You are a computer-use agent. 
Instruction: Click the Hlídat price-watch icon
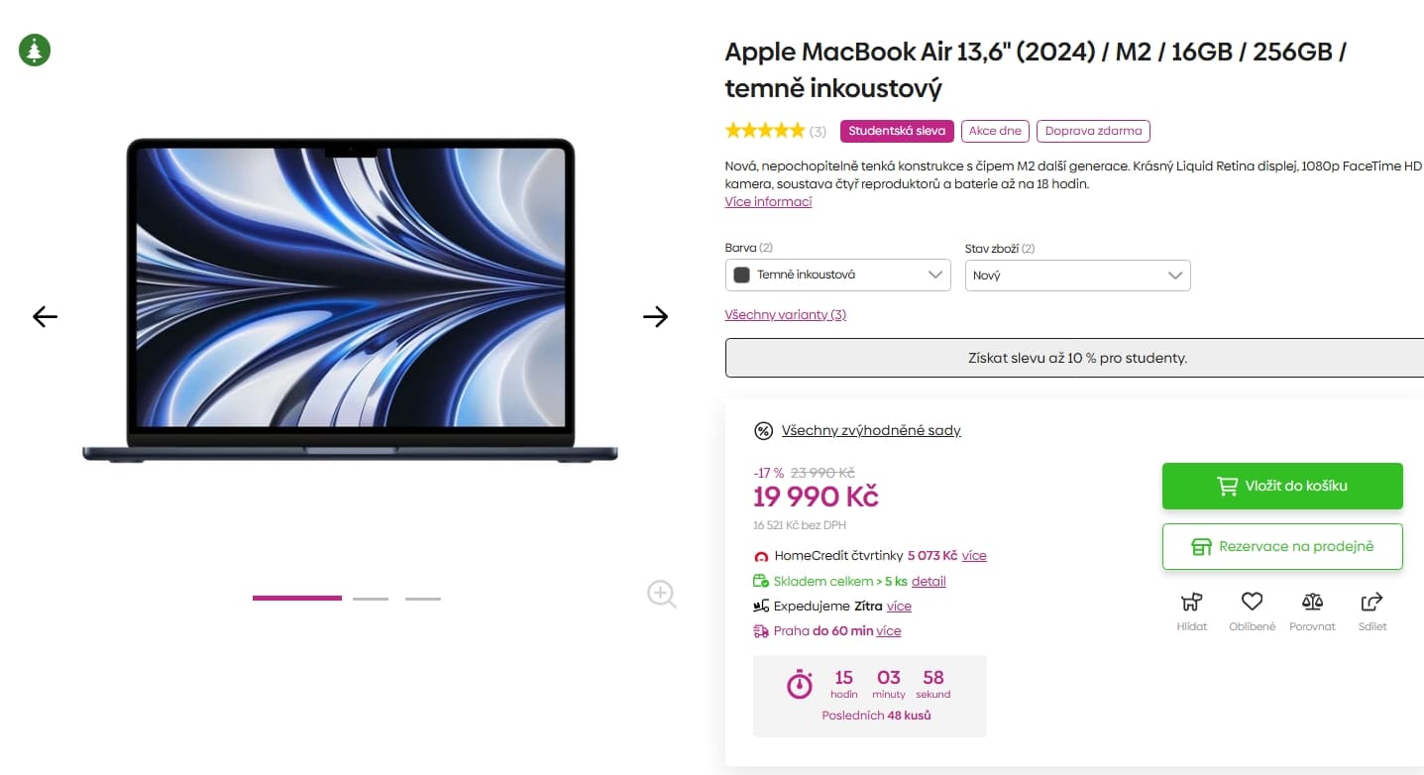click(x=1191, y=603)
